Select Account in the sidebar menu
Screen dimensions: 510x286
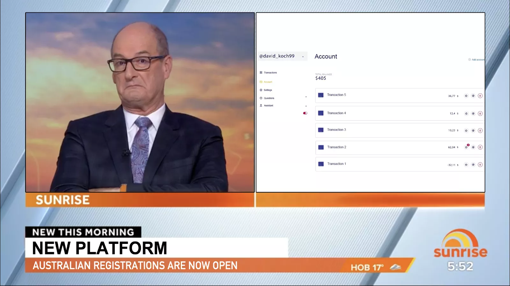pos(268,82)
